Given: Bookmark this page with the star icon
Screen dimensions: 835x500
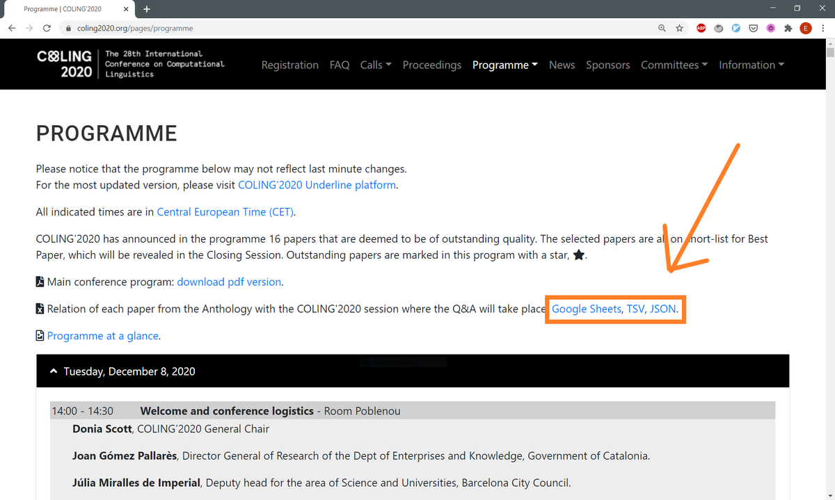Looking at the screenshot, I should [680, 29].
